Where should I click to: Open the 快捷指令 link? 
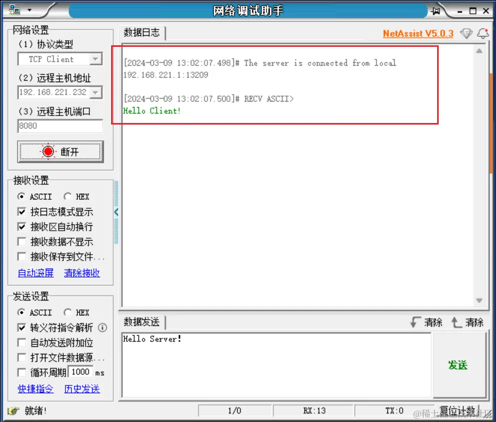36,389
